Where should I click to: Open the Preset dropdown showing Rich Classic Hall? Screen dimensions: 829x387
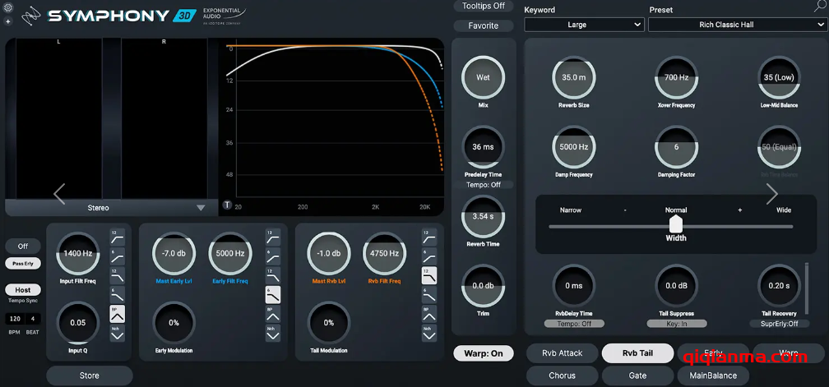(x=738, y=25)
